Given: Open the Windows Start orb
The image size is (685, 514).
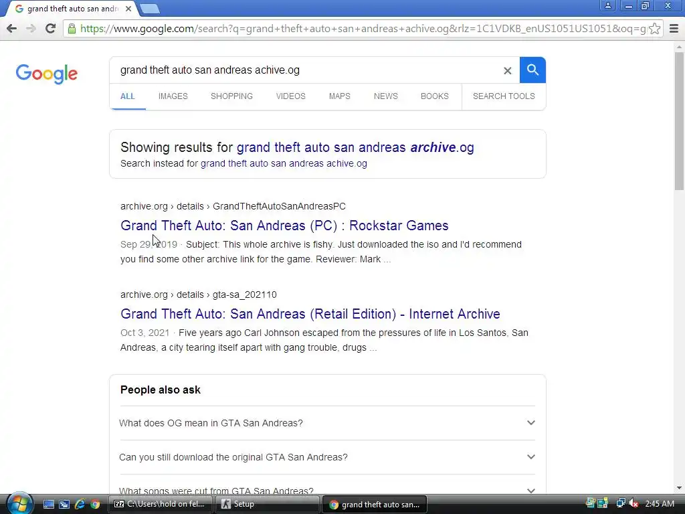Looking at the screenshot, I should tap(19, 503).
